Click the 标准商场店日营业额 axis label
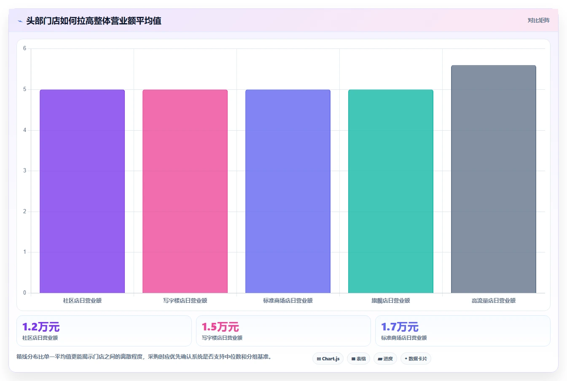Viewport: 567px width, 381px height. point(288,301)
